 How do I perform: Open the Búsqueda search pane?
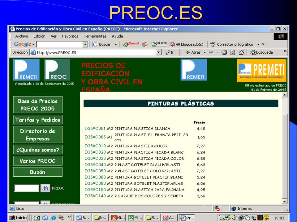(261, 52)
